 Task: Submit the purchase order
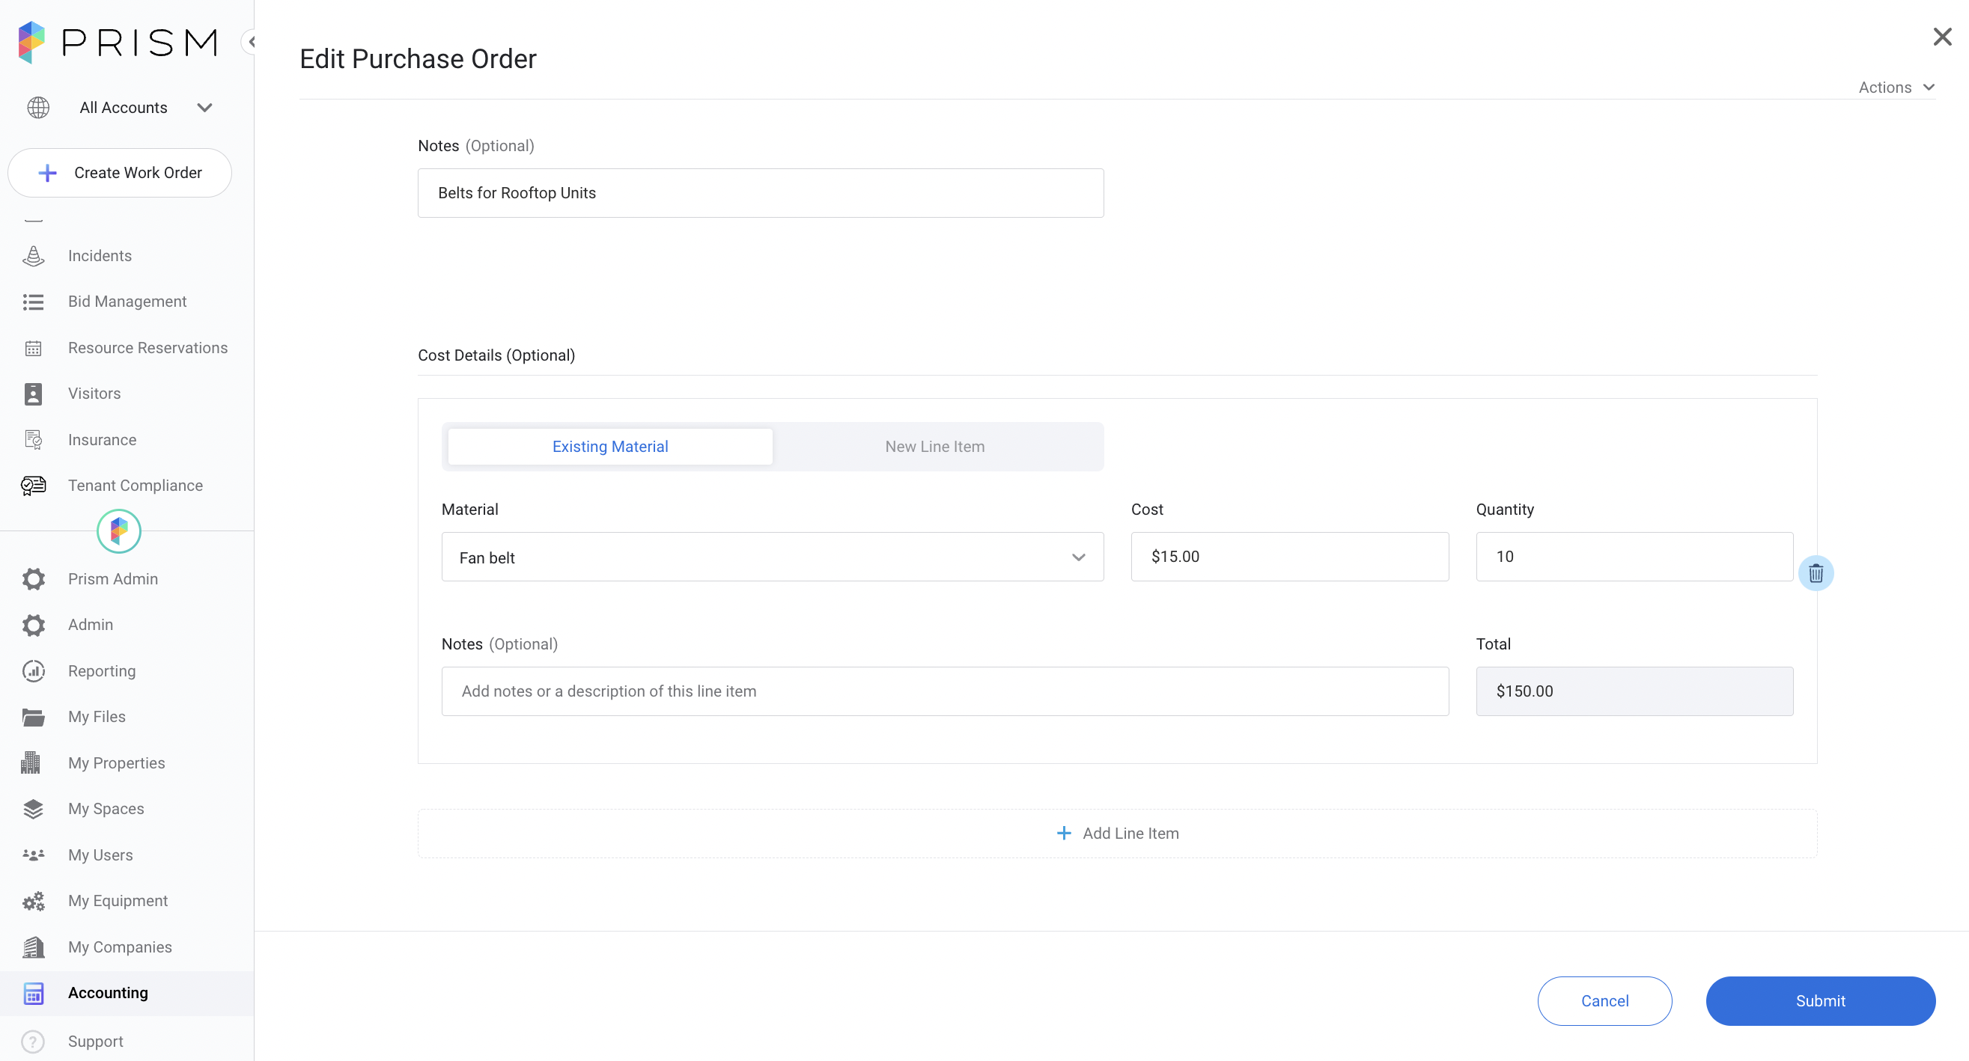click(x=1820, y=1000)
